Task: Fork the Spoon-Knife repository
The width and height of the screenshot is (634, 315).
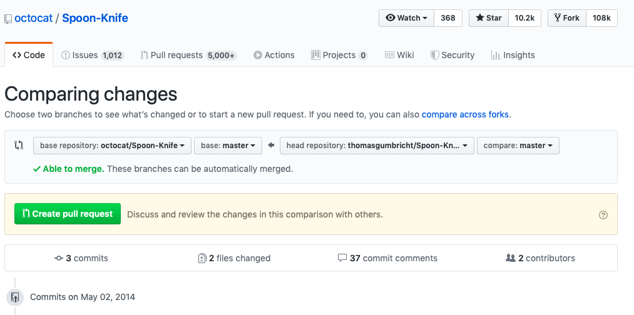Action: pos(566,18)
